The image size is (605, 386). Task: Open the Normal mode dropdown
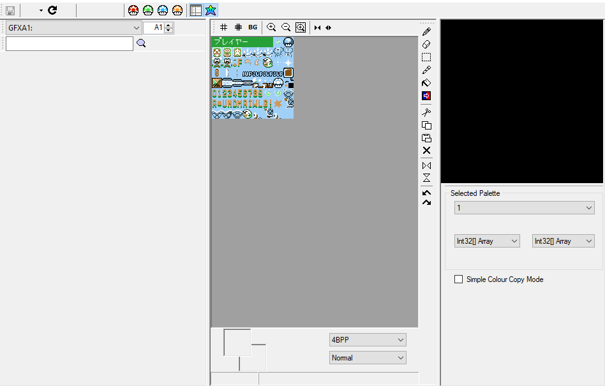tap(368, 358)
